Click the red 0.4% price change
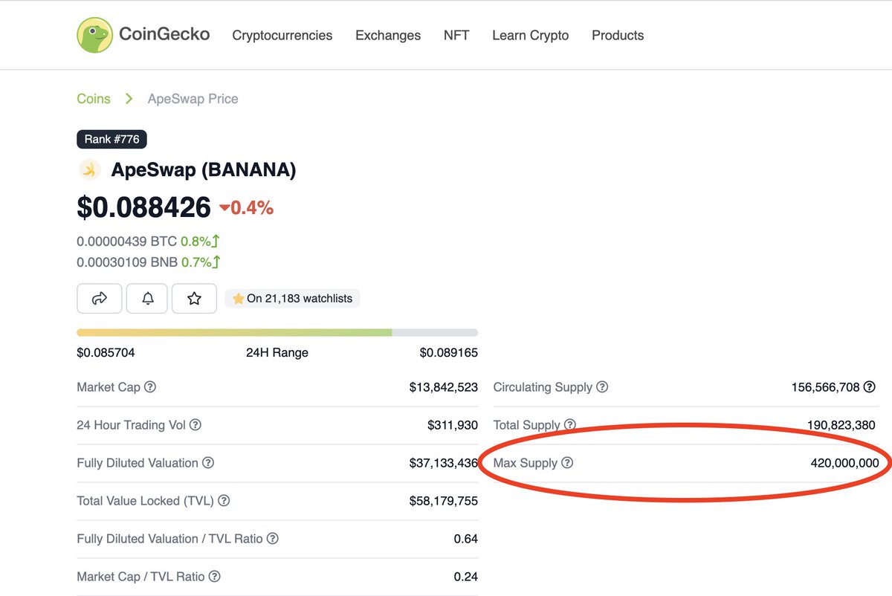The height and width of the screenshot is (596, 892). tap(247, 208)
